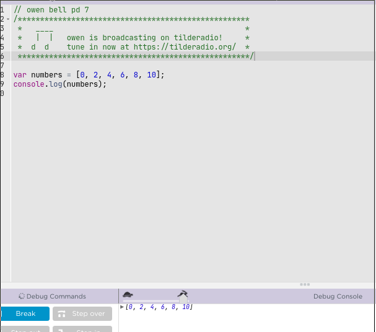The width and height of the screenshot is (376, 332).
Task: Click the Debug Commands gear icon
Action: [x=22, y=297]
